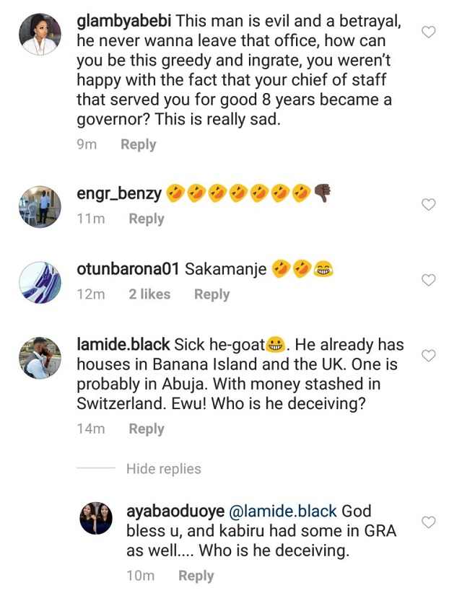Heart lamide.black's comment about Banana Island
The image size is (462, 606).
[x=428, y=356]
